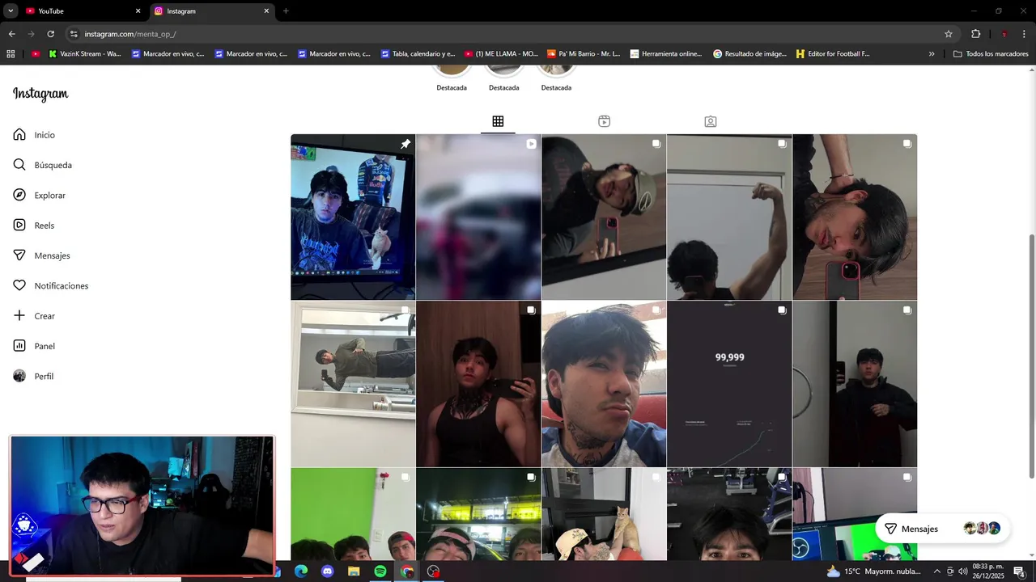The width and height of the screenshot is (1036, 582).
Task: Open Discord from the taskbar
Action: click(x=327, y=571)
